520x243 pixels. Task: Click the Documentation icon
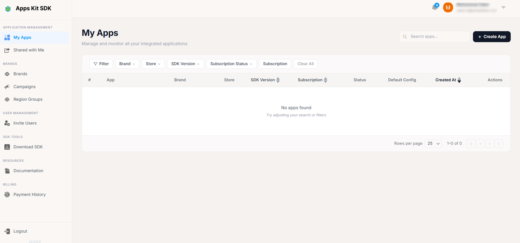tap(7, 171)
